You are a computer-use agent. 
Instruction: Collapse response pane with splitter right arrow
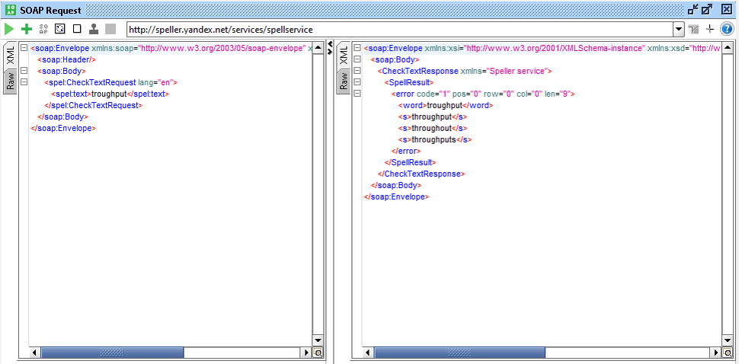pos(330,50)
